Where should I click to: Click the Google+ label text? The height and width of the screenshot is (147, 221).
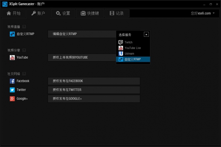pyautogui.click(x=22, y=99)
